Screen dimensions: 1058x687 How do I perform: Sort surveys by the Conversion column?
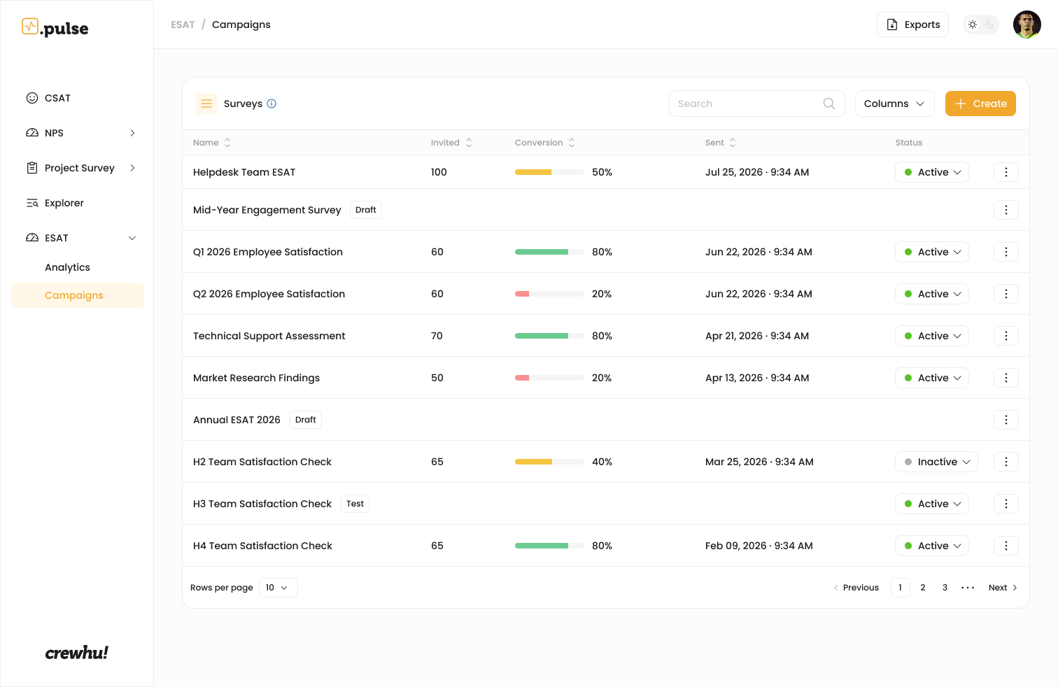(571, 143)
